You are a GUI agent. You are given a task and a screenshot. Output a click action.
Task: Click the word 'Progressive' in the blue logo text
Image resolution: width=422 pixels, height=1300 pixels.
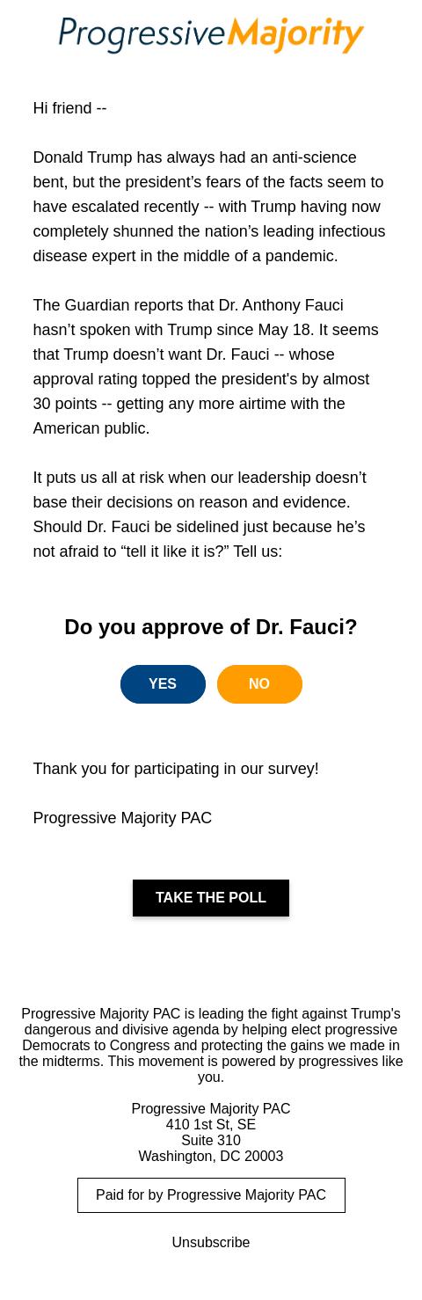(x=142, y=35)
